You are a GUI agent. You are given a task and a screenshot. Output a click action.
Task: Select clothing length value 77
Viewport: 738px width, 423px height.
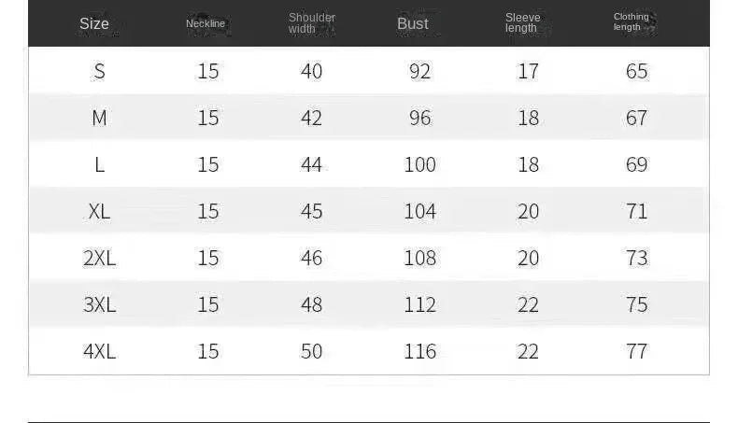(x=636, y=351)
